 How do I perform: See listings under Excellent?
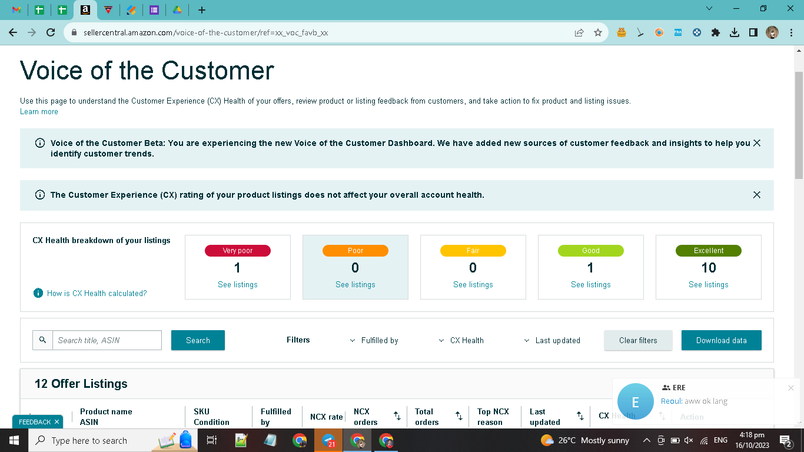pos(709,284)
